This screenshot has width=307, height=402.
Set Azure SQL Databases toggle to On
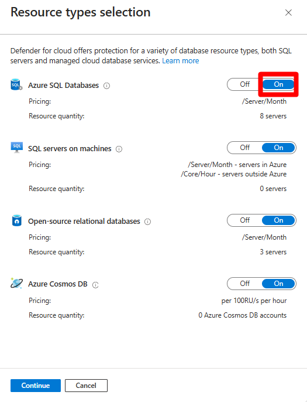[278, 84]
